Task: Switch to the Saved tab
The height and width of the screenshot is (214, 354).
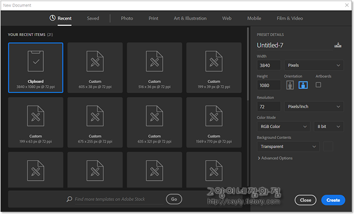Action: click(x=93, y=18)
